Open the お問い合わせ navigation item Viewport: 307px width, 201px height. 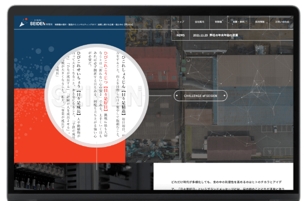point(282,22)
